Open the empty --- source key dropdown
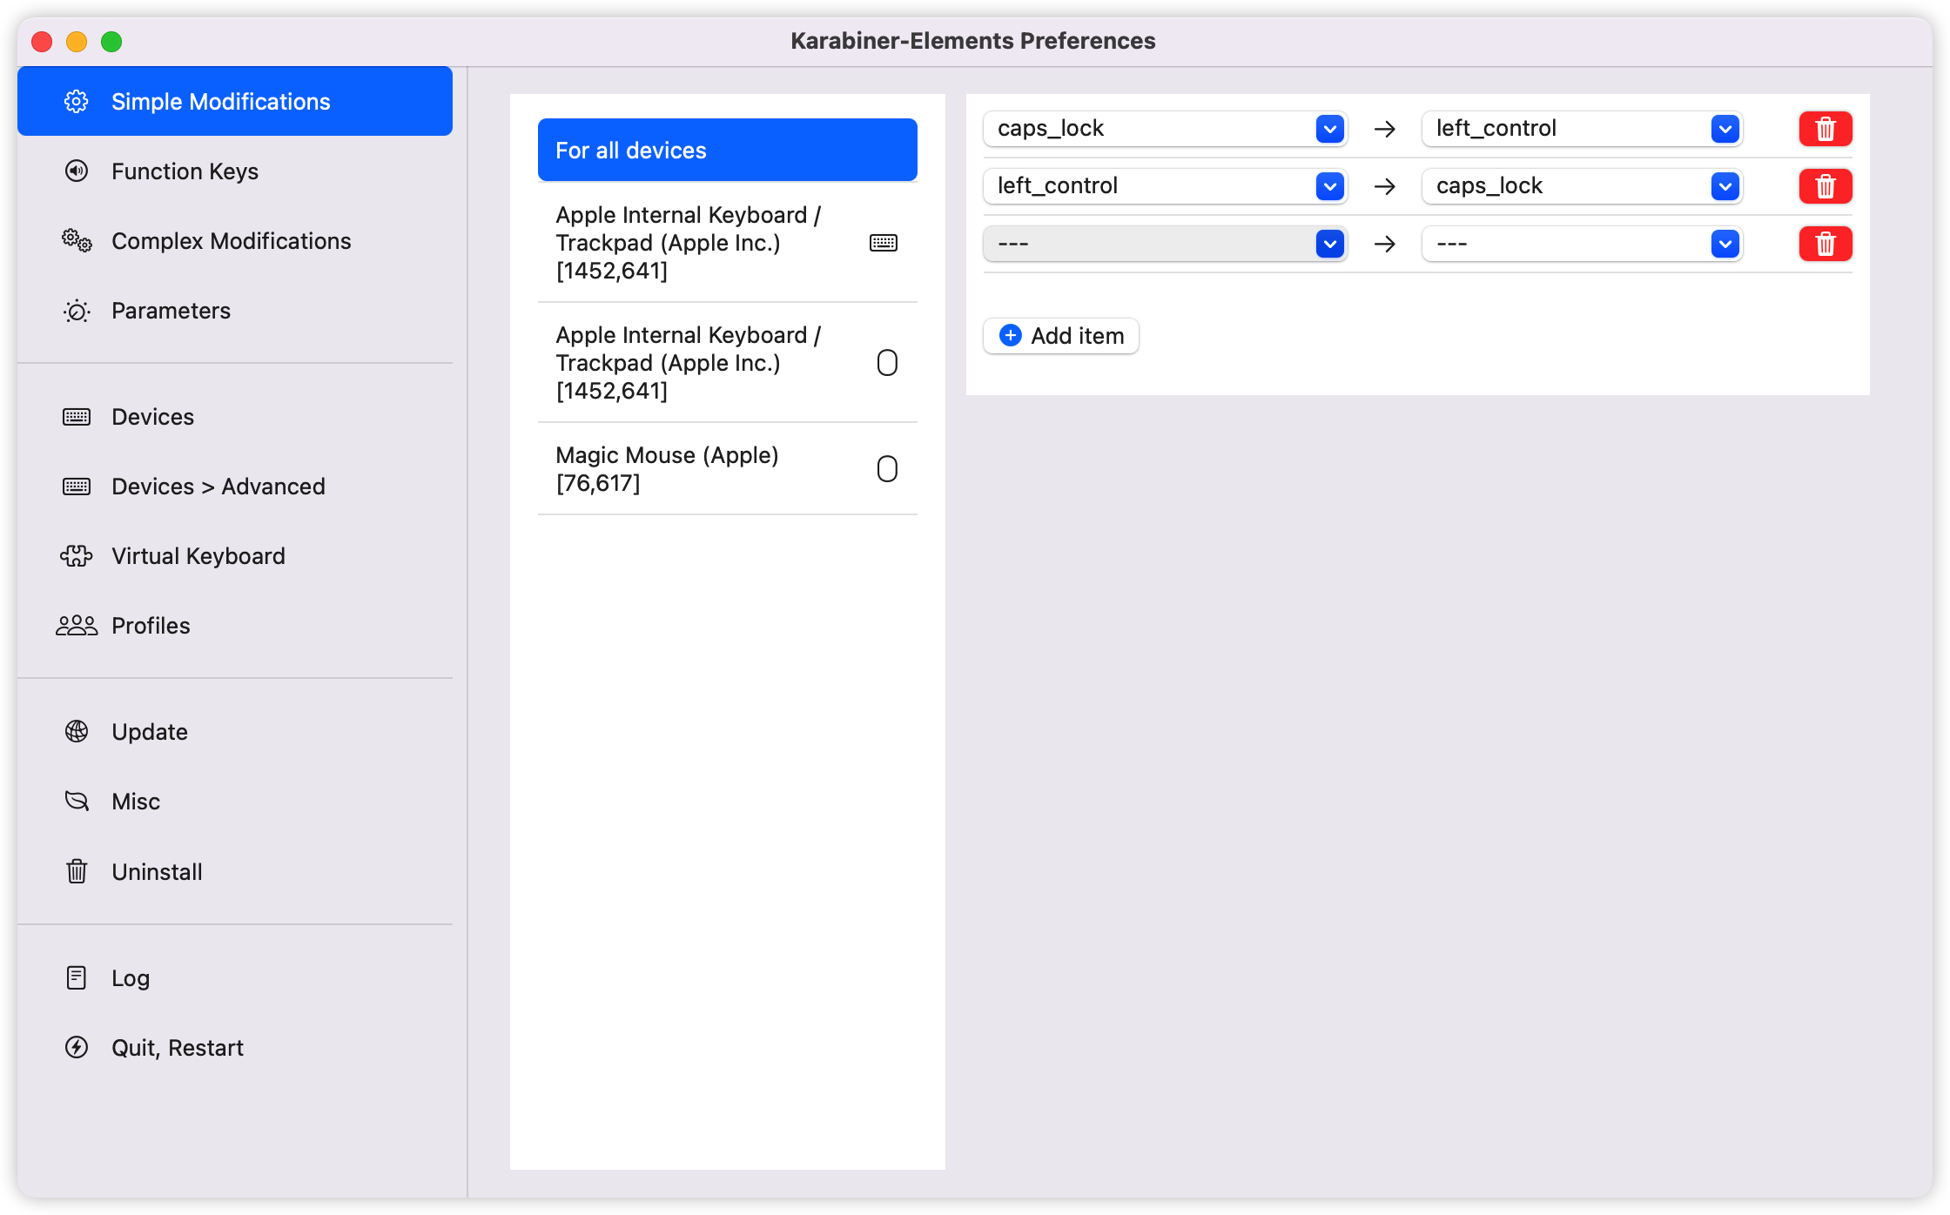This screenshot has height=1215, width=1950. (x=1166, y=244)
